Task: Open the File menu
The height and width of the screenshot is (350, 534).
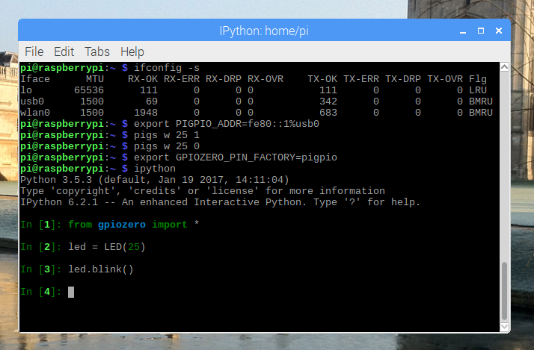Action: pos(34,51)
